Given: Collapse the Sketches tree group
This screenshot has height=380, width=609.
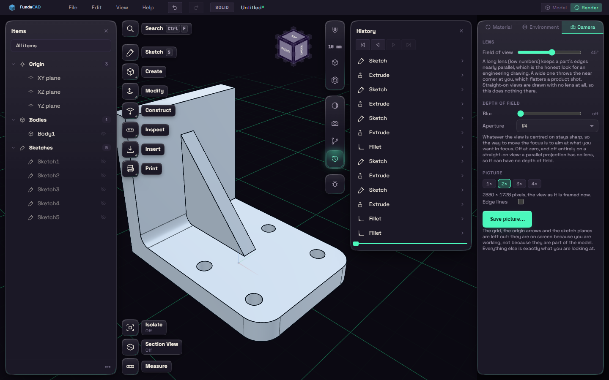Looking at the screenshot, I should 13,148.
